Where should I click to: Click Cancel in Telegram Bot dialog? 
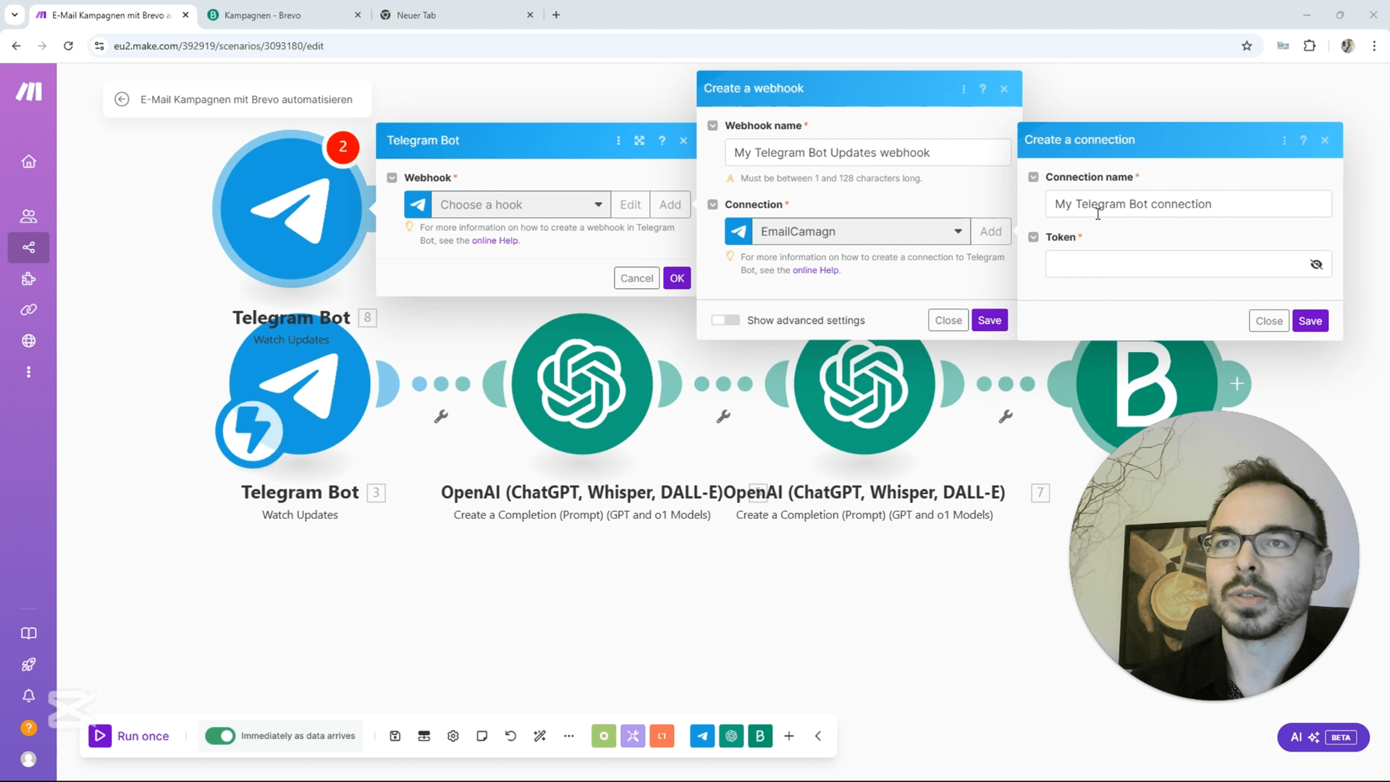[636, 278]
